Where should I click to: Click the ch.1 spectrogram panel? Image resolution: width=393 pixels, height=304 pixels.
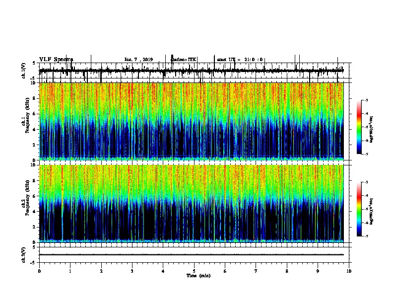tap(192, 121)
